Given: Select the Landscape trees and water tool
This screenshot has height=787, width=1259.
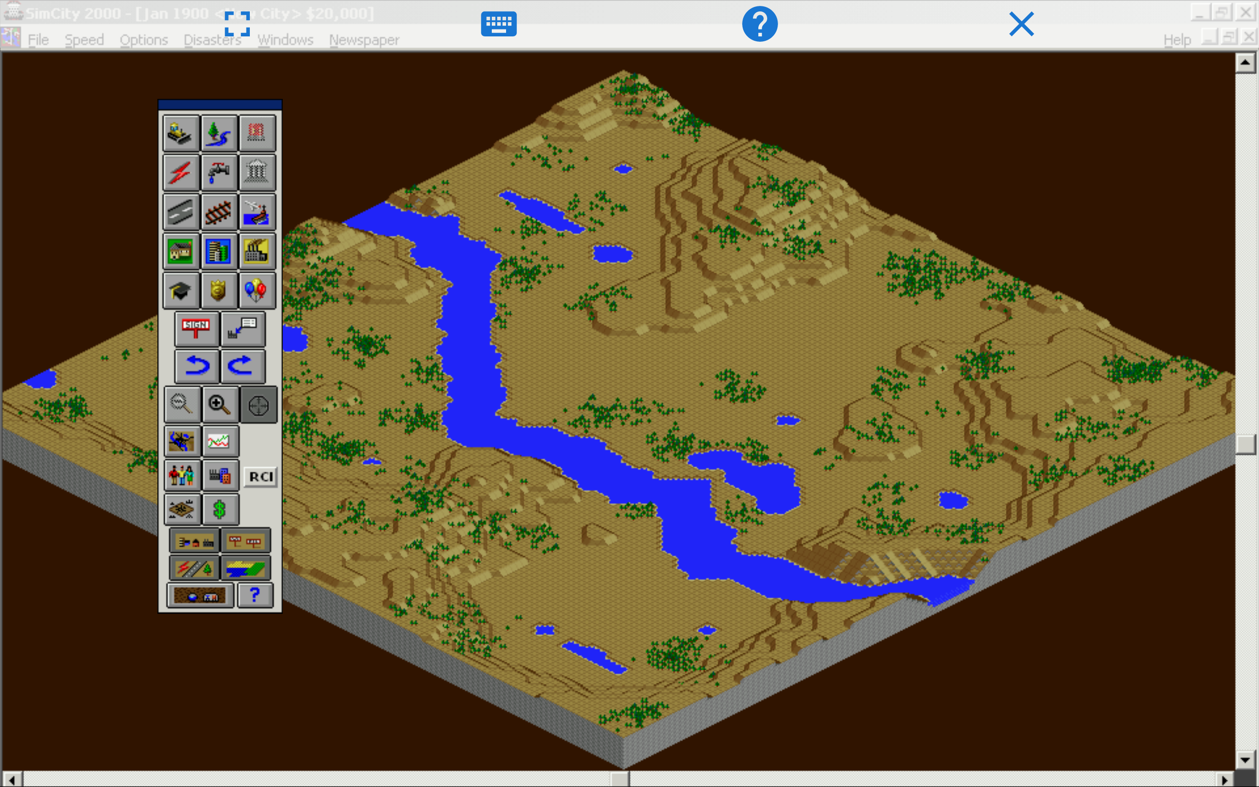Looking at the screenshot, I should click(x=218, y=133).
